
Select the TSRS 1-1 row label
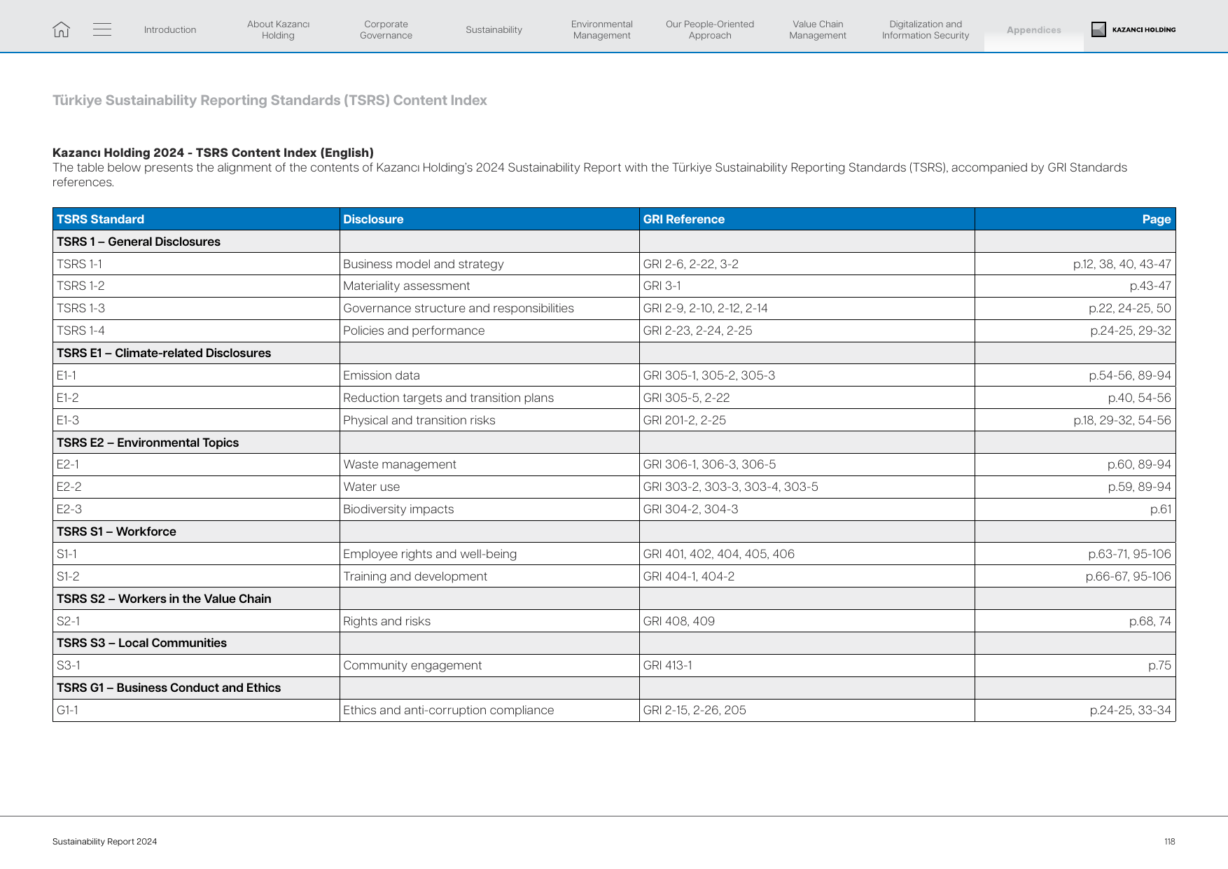[x=79, y=264]
